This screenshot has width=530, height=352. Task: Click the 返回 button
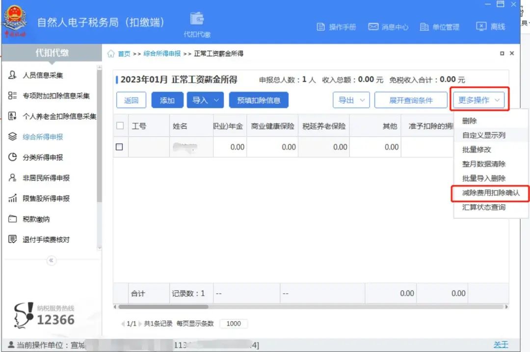click(x=131, y=101)
